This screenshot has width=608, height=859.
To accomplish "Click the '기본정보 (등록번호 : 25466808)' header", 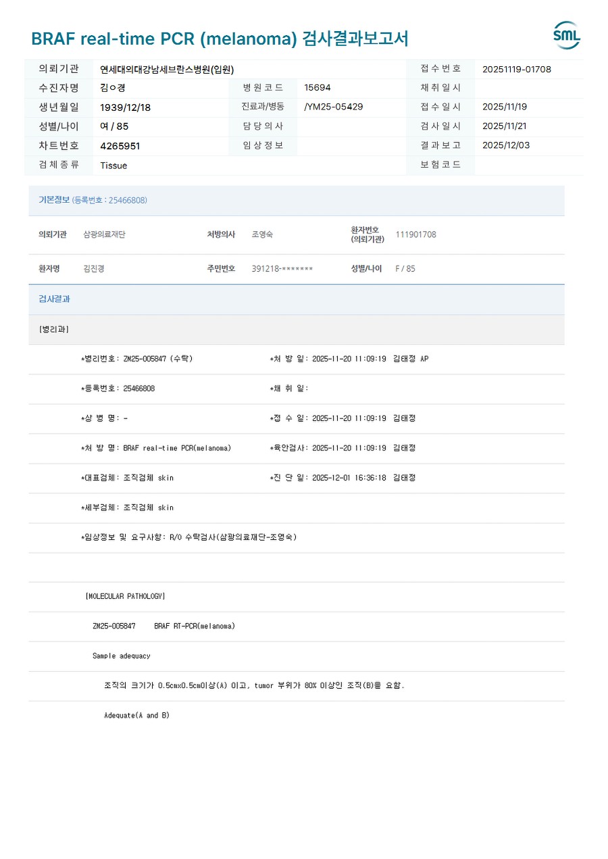I will pyautogui.click(x=93, y=200).
